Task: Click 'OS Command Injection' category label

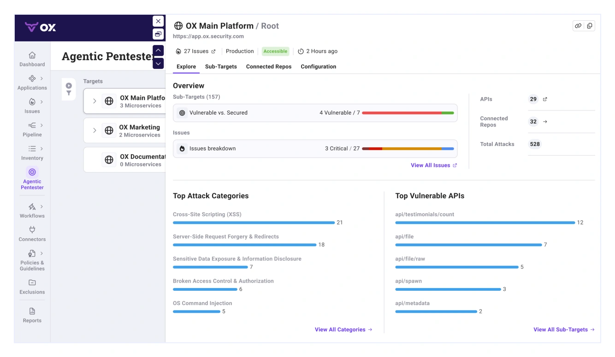Action: click(202, 303)
